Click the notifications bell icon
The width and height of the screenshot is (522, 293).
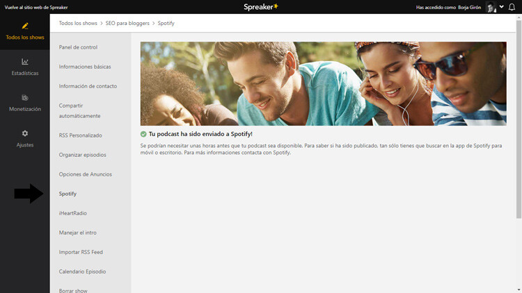[512, 7]
